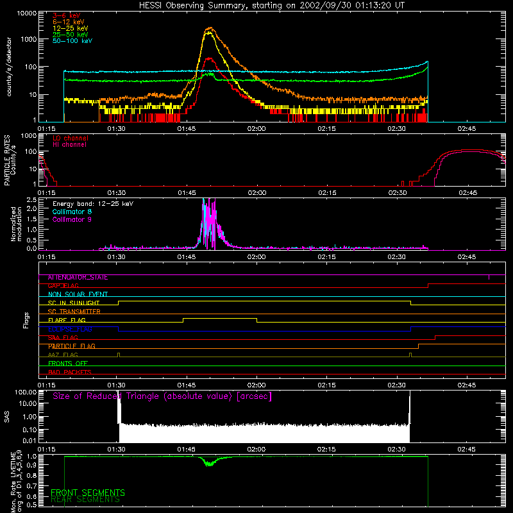Click the 02:00 tick under the counts plot

(256, 129)
